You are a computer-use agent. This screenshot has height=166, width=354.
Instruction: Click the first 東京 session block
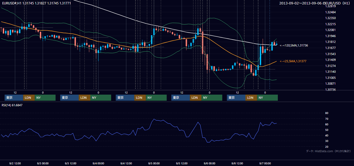14,98
